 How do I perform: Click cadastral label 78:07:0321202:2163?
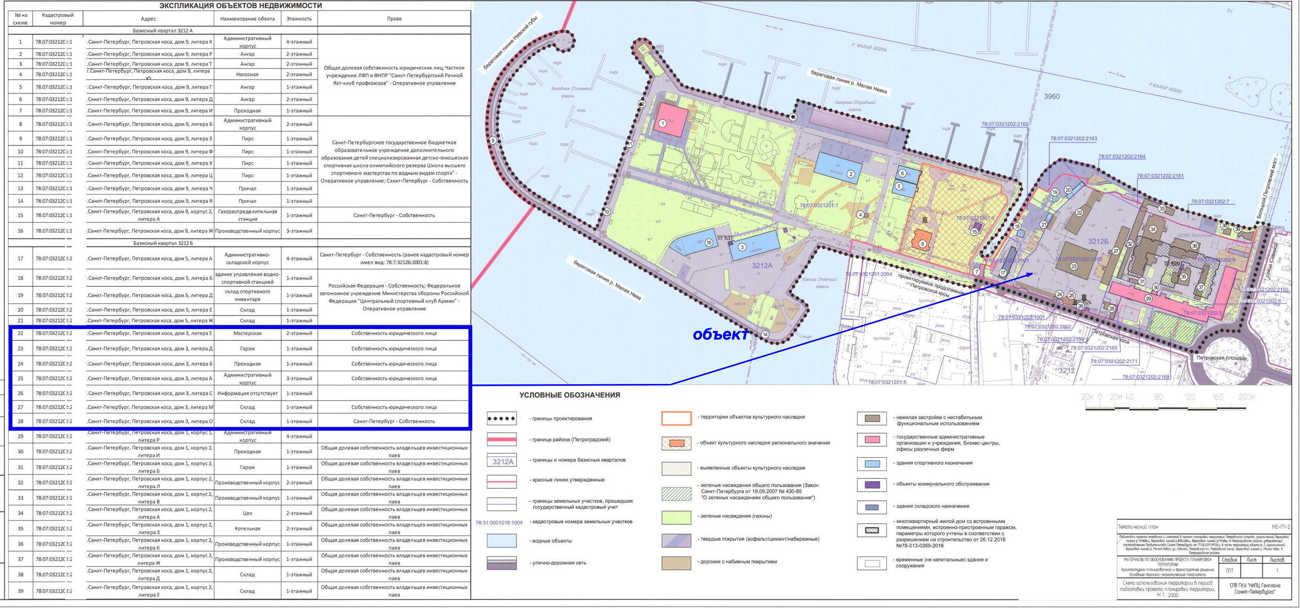(x=1073, y=139)
